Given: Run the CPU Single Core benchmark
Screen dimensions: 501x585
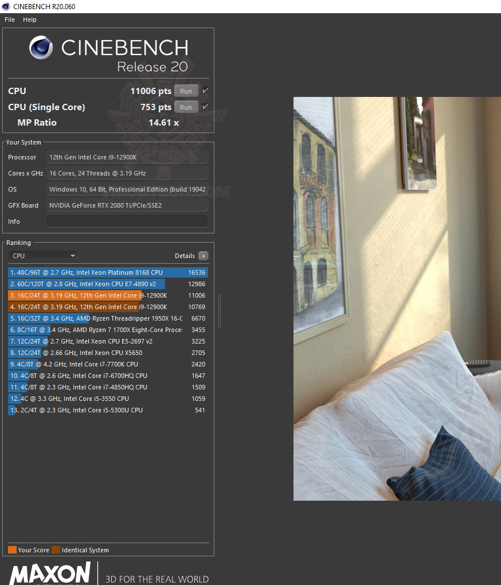Looking at the screenshot, I should pos(186,107).
